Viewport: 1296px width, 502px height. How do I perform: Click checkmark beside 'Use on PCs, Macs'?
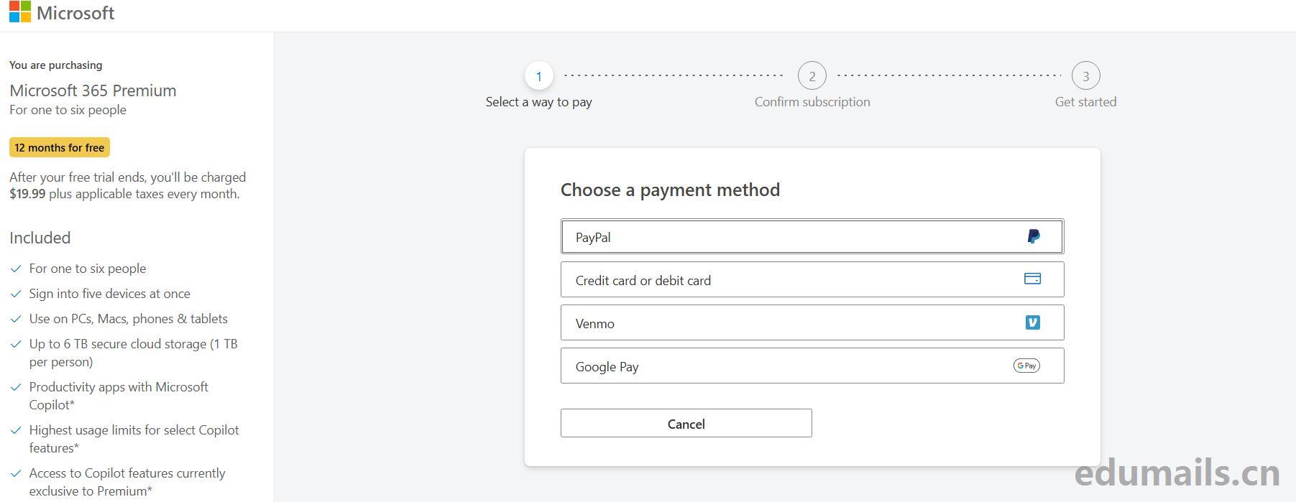(x=16, y=319)
